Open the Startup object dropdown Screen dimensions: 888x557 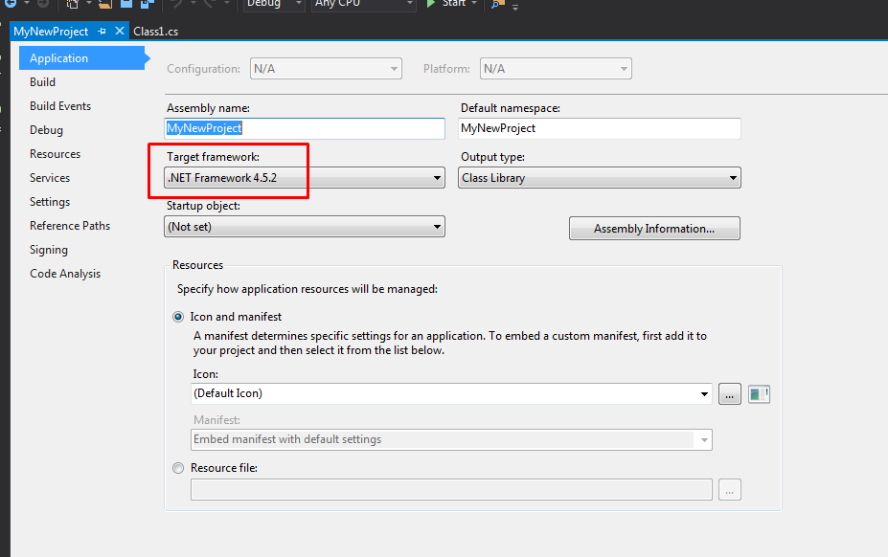[305, 227]
